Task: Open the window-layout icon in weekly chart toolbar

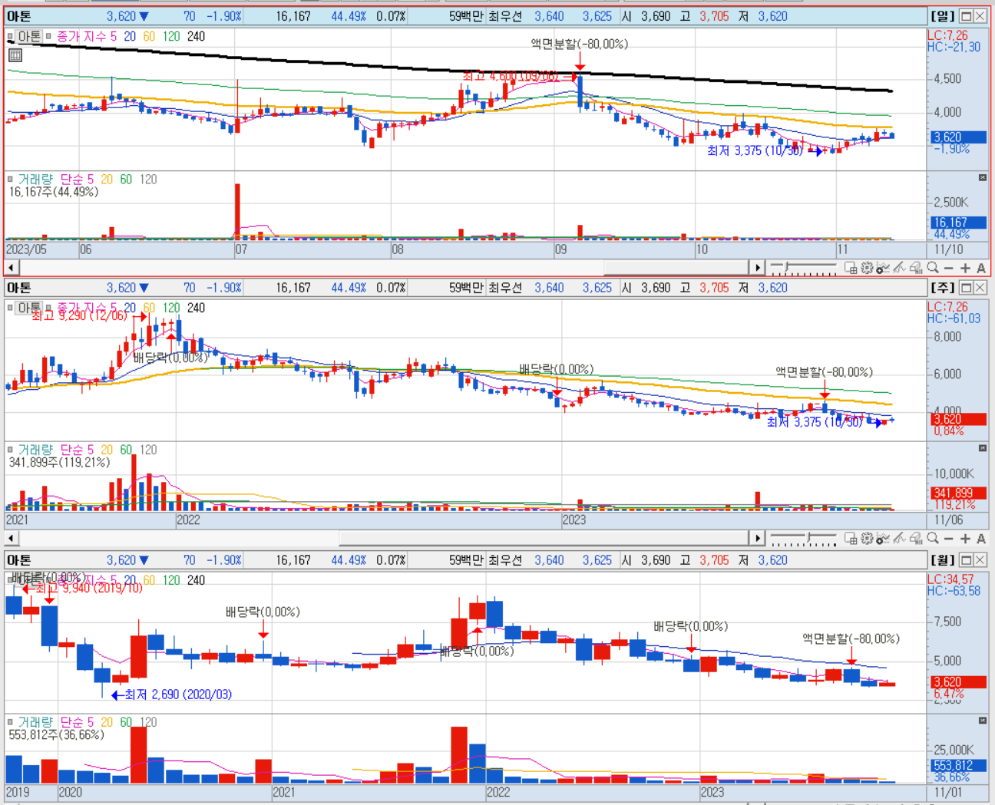Action: click(851, 539)
